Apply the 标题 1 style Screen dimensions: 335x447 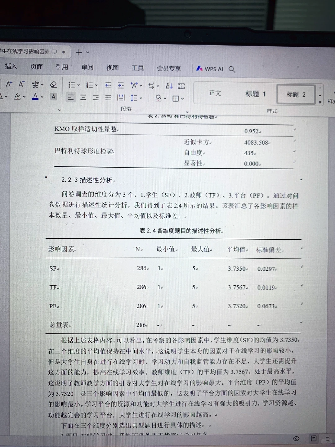[x=256, y=94]
